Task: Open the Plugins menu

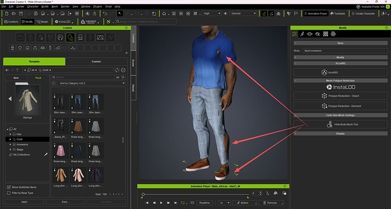Action: pos(97,6)
